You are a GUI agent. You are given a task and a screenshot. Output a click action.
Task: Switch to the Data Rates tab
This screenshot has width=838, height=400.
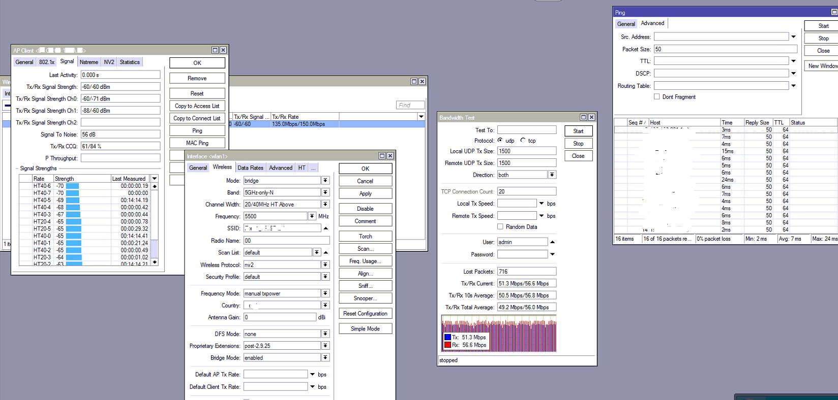[250, 168]
